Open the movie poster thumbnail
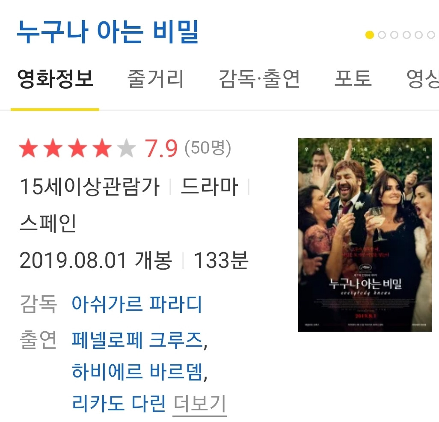The image size is (439, 422). (365, 235)
